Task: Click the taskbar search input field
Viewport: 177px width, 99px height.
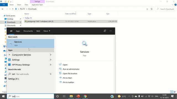Action: [x=30, y=96]
